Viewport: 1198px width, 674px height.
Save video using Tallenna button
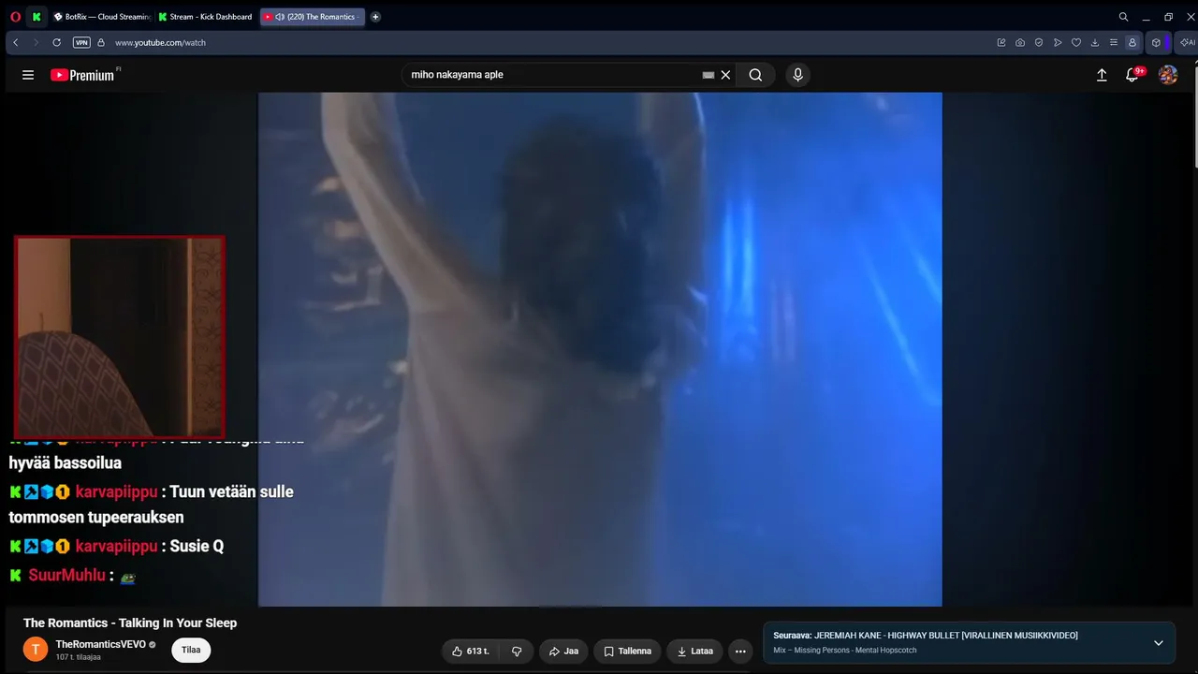click(627, 651)
